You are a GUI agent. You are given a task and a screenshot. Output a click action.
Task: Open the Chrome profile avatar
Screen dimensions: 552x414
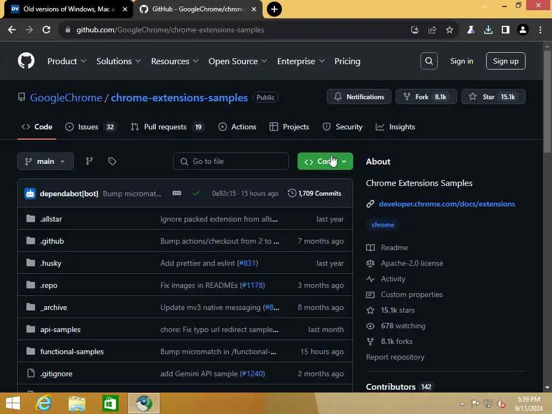[523, 30]
